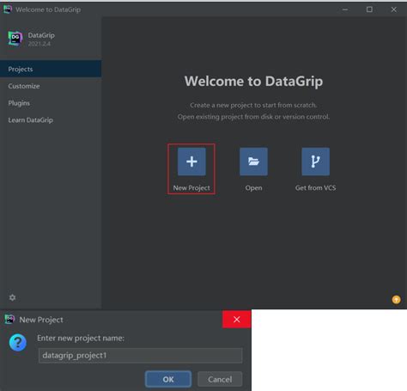The width and height of the screenshot is (407, 391).
Task: Close the New Project dialog with red X
Action: pos(237,320)
